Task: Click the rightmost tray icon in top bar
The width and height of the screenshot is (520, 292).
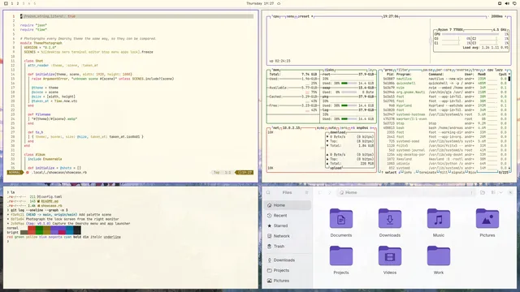Action: coord(514,3)
